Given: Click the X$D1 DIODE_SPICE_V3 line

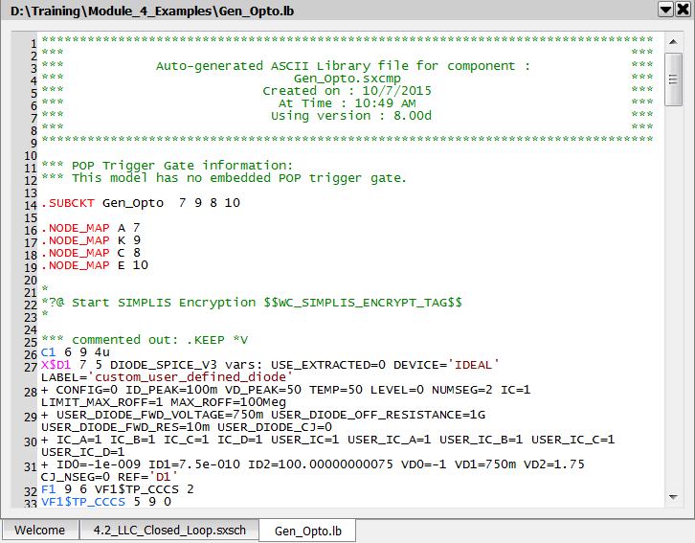Looking at the screenshot, I should pyautogui.click(x=270, y=365).
